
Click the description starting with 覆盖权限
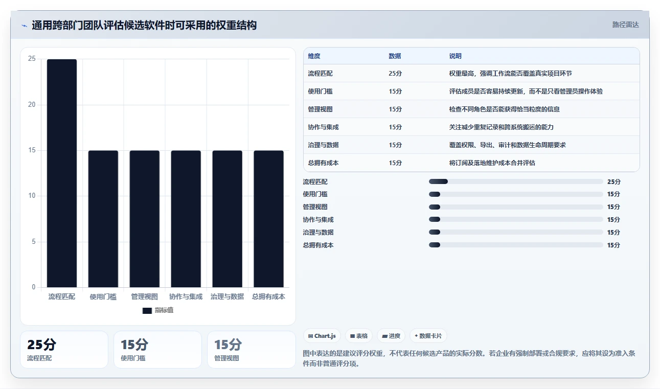click(508, 145)
